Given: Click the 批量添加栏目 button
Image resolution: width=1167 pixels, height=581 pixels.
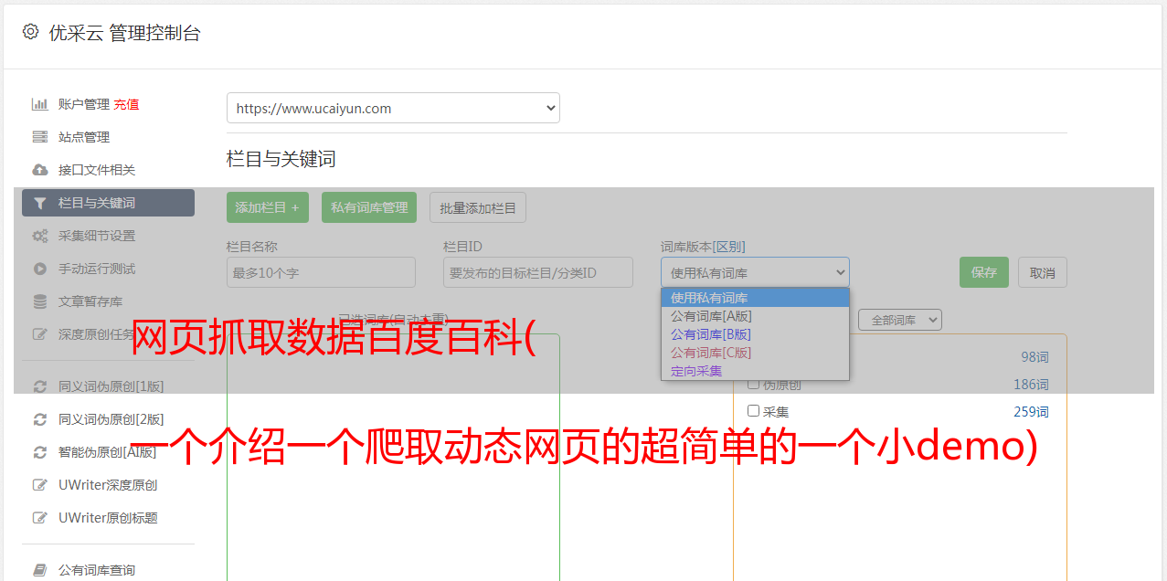Looking at the screenshot, I should (478, 207).
